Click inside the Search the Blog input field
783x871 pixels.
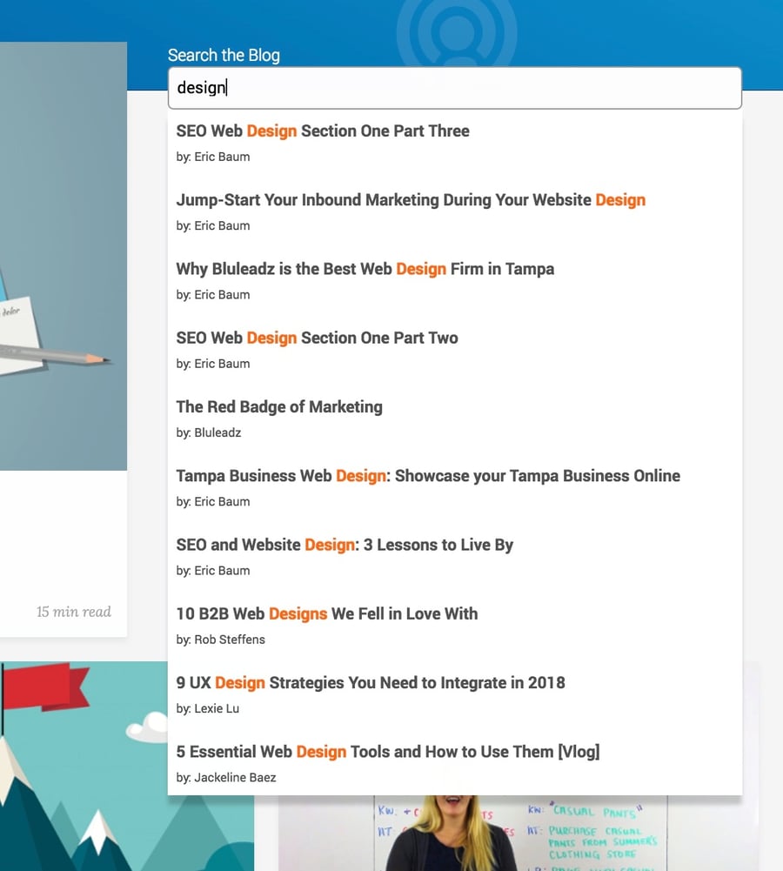452,87
